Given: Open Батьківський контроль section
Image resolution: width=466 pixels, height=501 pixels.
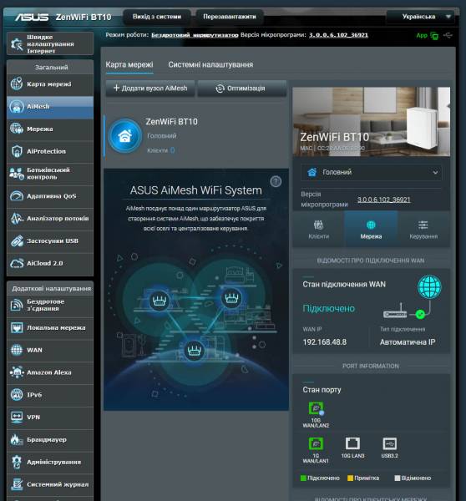Looking at the screenshot, I should (x=50, y=174).
